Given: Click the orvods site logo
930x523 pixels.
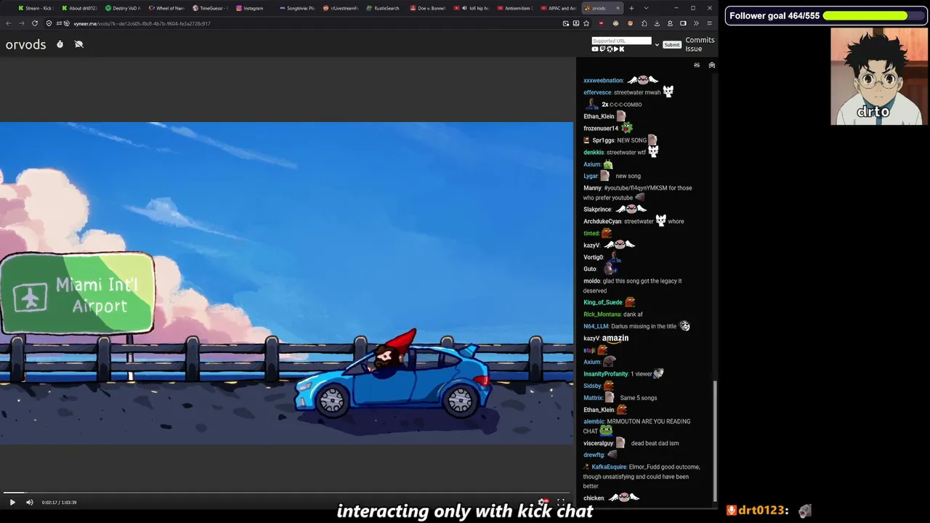Looking at the screenshot, I should pos(25,44).
